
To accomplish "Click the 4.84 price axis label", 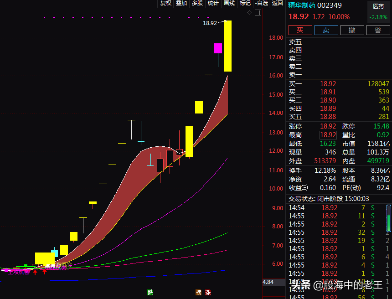I will click(268, 282).
